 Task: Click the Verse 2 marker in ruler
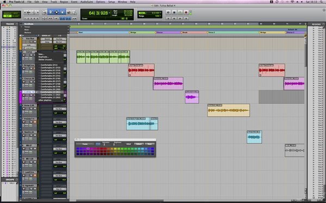tap(211, 32)
